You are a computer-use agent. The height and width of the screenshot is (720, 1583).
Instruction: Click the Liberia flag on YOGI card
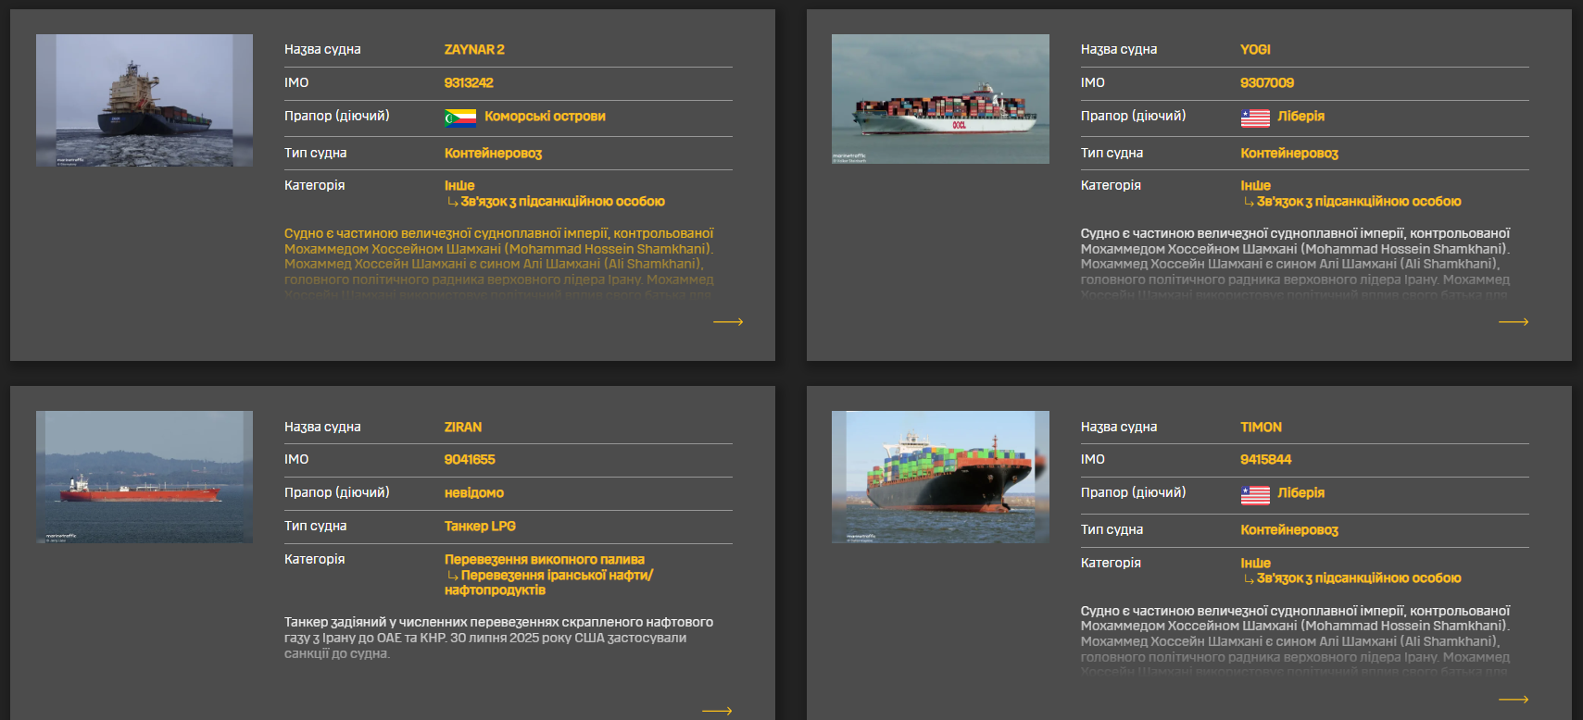1255,118
